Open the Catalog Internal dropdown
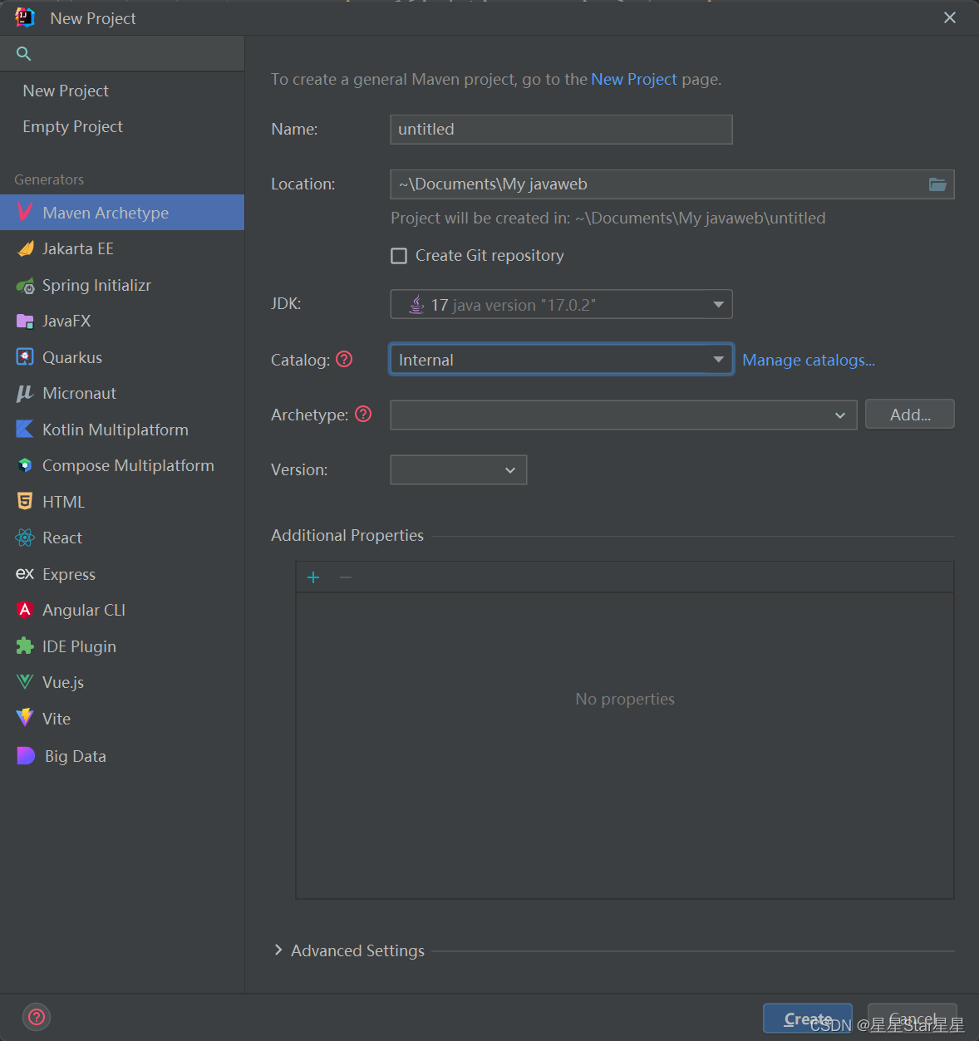 point(561,359)
